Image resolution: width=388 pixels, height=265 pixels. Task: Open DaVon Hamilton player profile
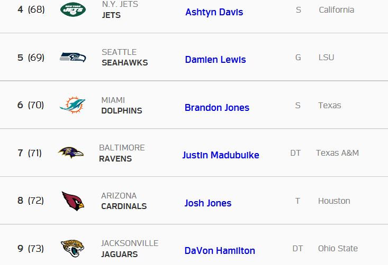[x=220, y=251]
